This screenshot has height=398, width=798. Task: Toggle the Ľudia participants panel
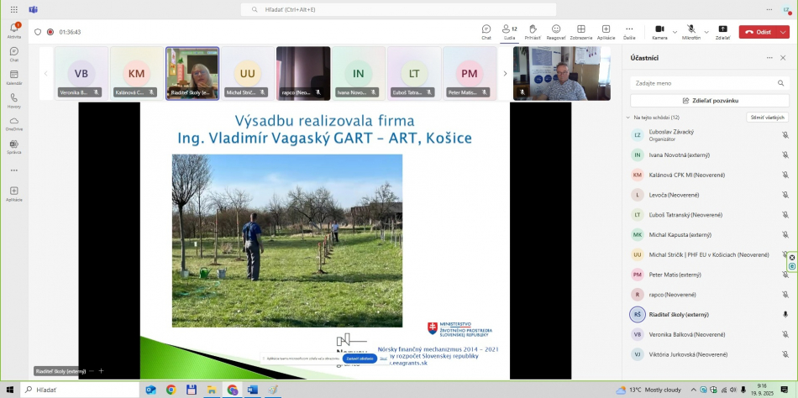tap(509, 31)
